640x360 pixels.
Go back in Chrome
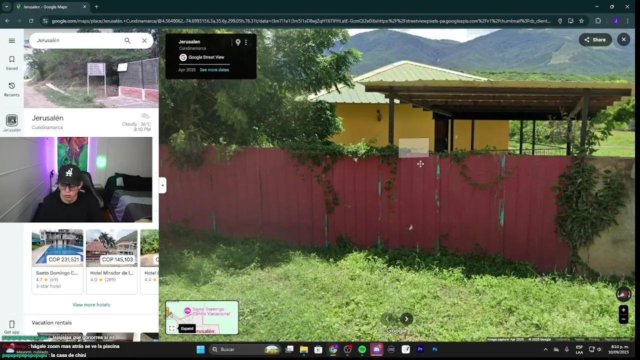click(7, 21)
